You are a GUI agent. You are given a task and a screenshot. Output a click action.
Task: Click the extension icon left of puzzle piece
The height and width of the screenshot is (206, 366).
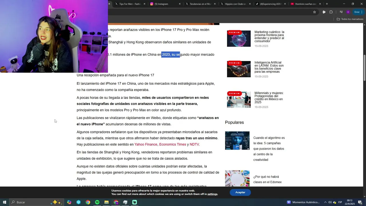click(x=324, y=12)
